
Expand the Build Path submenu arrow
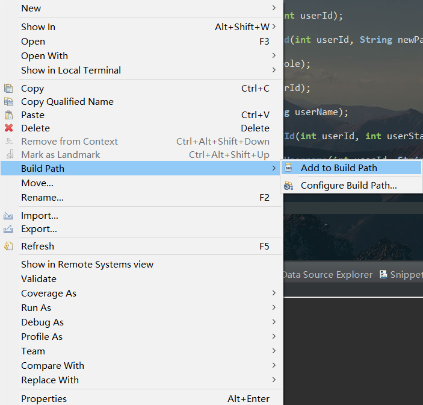(274, 168)
